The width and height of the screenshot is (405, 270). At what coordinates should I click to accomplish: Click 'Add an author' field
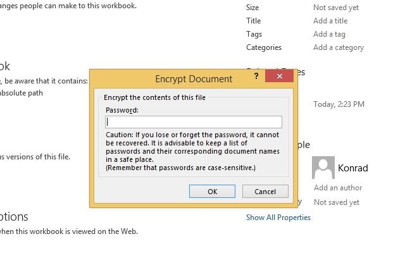click(338, 188)
